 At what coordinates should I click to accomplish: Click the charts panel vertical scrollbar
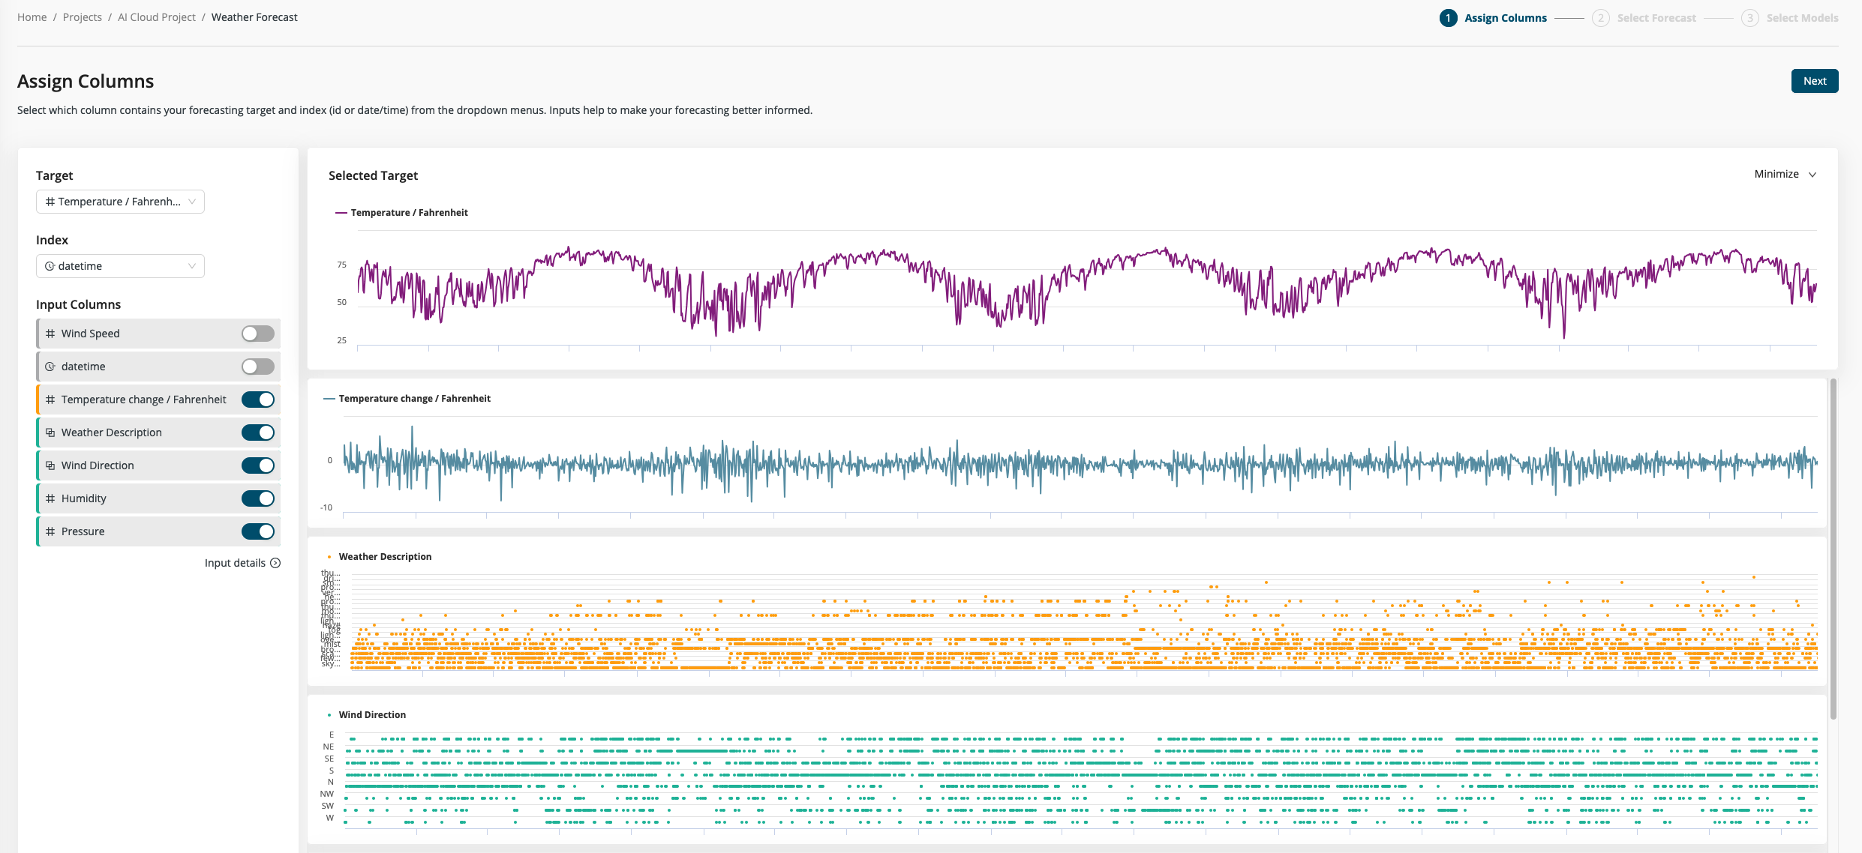tap(1833, 547)
